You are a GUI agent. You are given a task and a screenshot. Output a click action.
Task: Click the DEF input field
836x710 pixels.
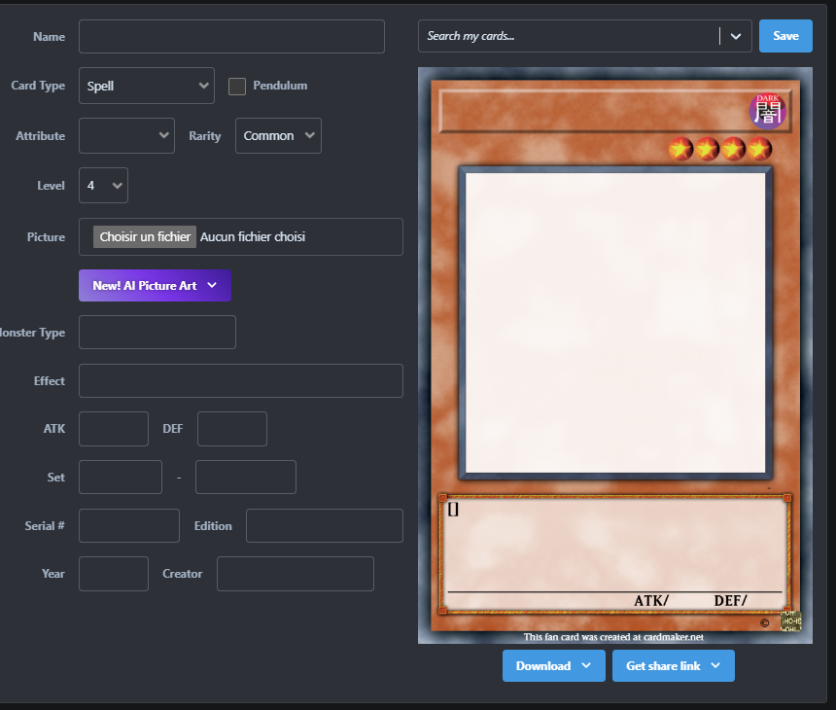pyautogui.click(x=232, y=428)
